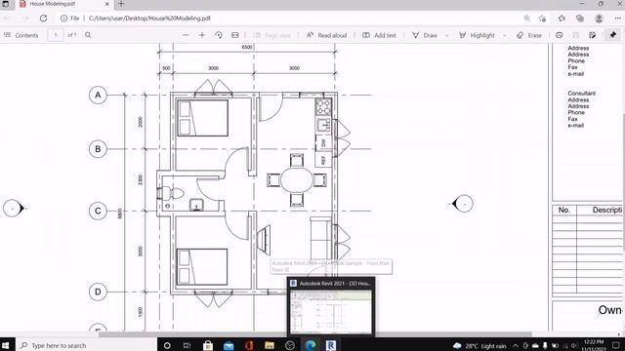
Task: Click the Save icon in PDF toolbar
Action: [x=575, y=35]
